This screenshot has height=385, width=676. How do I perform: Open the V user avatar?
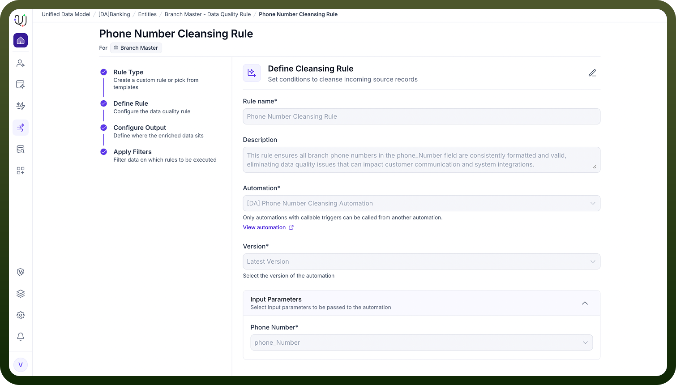coord(21,365)
